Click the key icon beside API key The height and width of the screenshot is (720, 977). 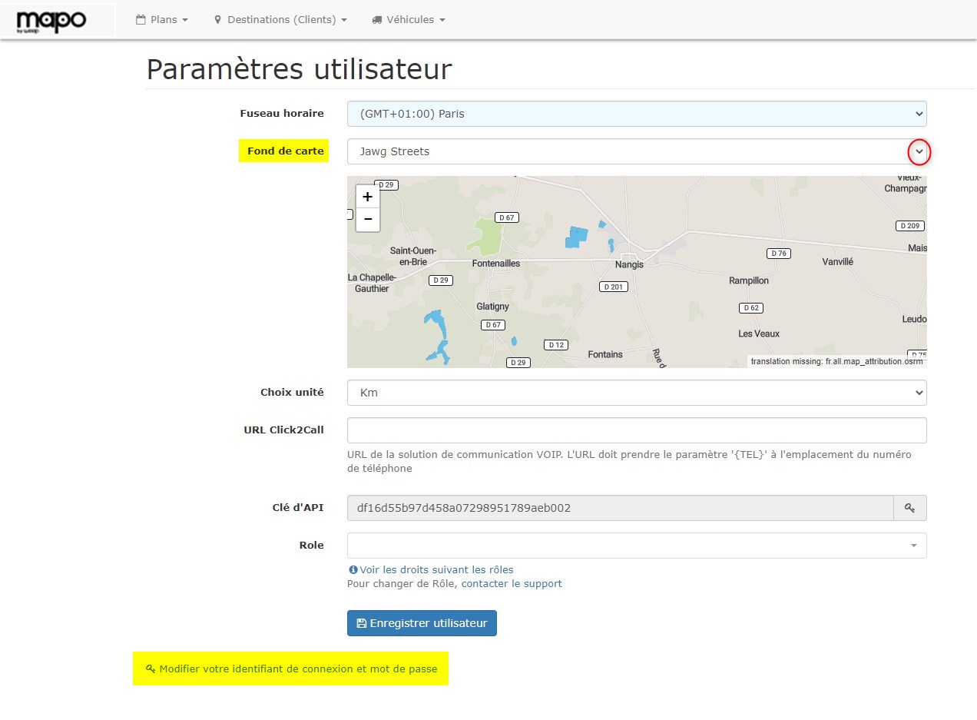909,508
